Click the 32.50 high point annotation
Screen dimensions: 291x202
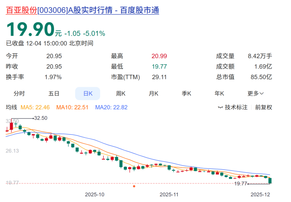coord(41,118)
